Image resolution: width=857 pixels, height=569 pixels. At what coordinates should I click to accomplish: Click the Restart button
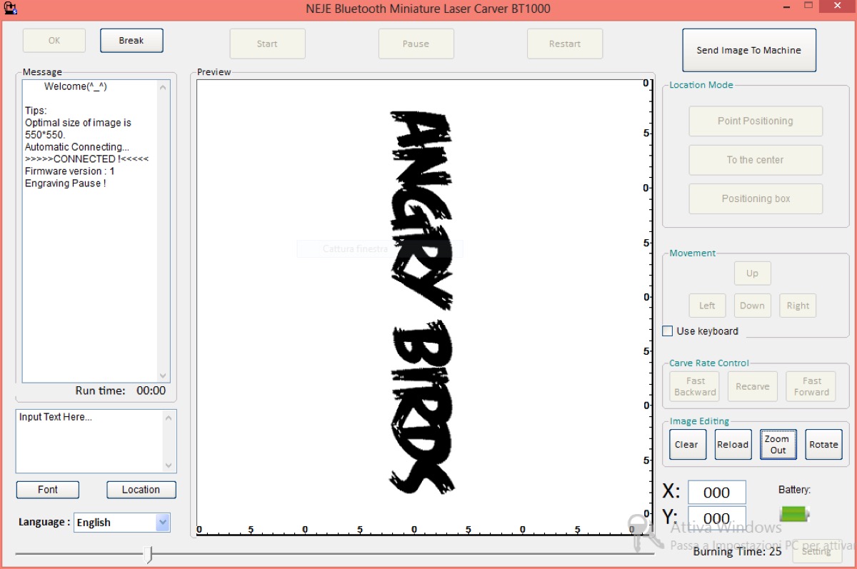pos(565,44)
